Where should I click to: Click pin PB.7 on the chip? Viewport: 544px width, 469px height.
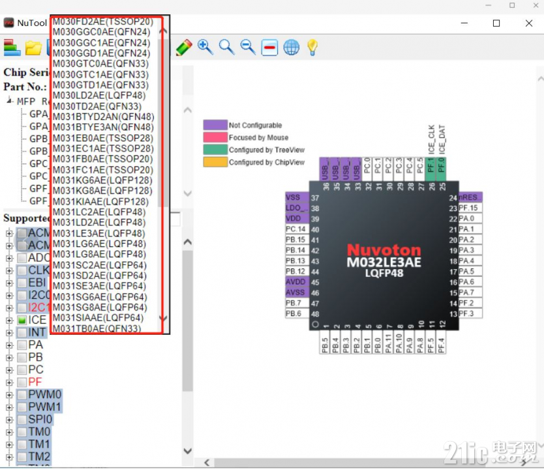coord(297,303)
